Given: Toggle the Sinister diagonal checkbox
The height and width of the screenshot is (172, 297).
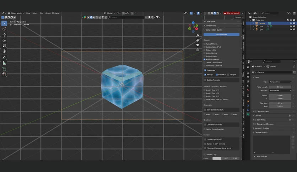Looking at the screenshot, I should tap(217, 75).
